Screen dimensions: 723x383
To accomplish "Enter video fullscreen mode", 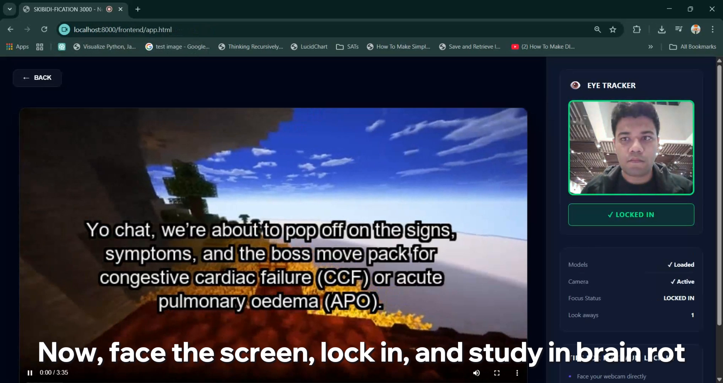I will [497, 373].
